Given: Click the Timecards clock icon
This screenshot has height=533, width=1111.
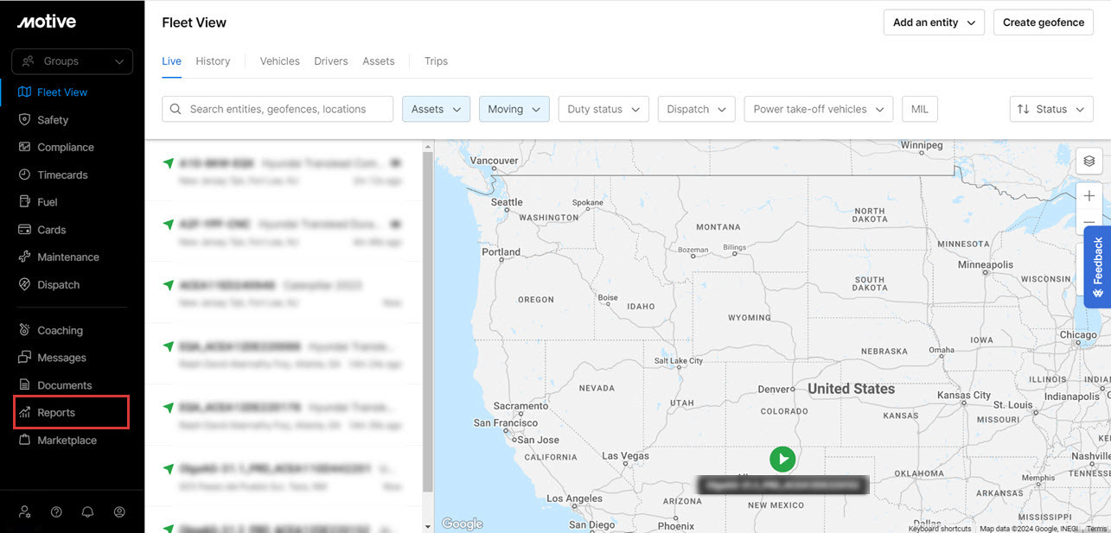Looking at the screenshot, I should pyautogui.click(x=24, y=175).
